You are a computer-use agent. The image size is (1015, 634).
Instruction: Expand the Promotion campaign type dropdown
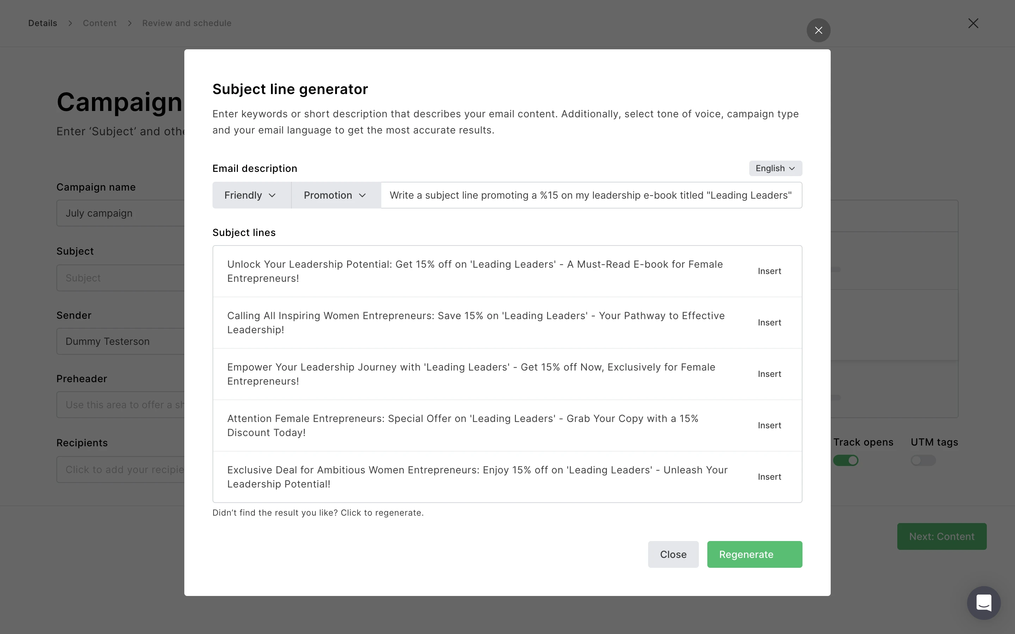pos(335,195)
